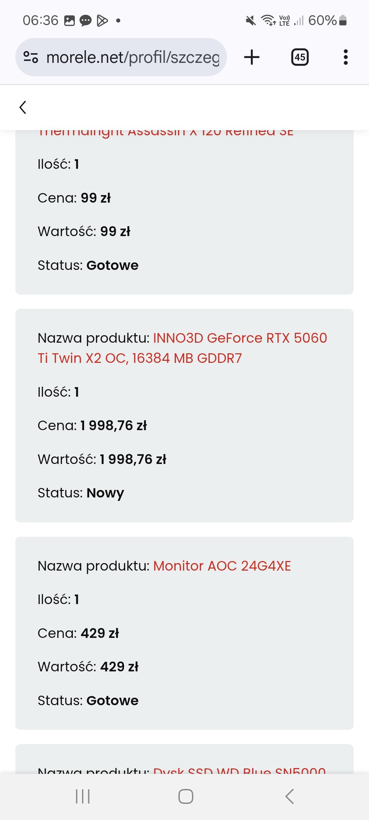Screen dimensions: 369x820
Task: Open the Thermalright Assassin X product link
Action: 166,133
